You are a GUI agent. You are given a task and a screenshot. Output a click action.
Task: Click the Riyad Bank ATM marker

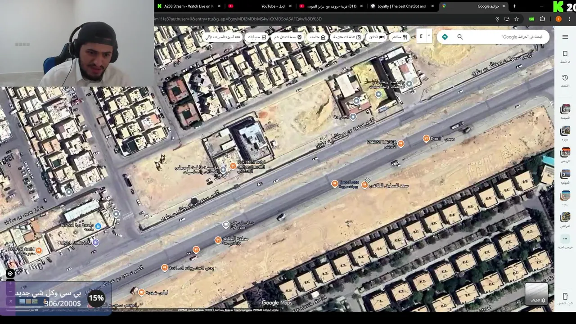tap(95, 243)
